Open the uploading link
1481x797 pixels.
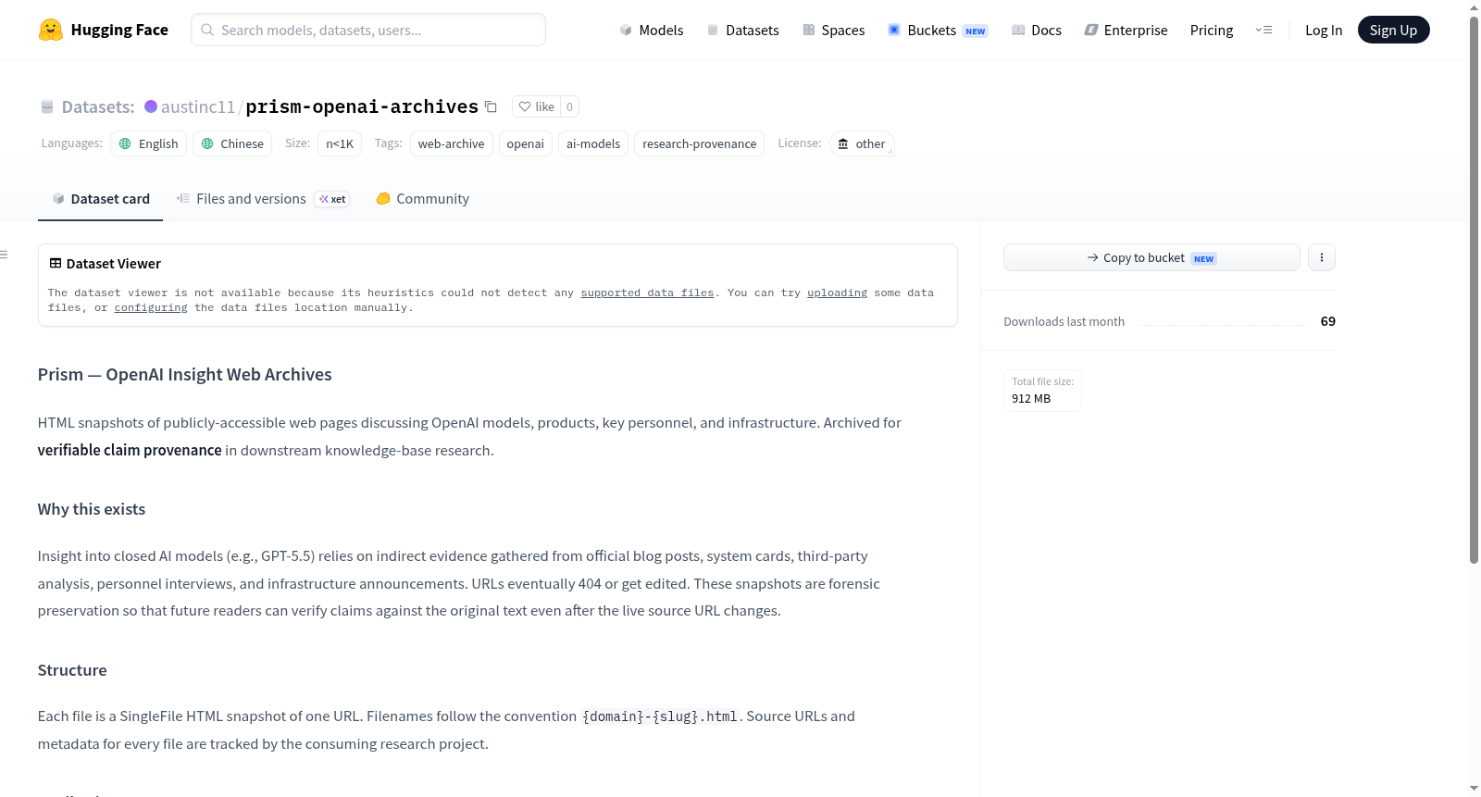click(837, 293)
